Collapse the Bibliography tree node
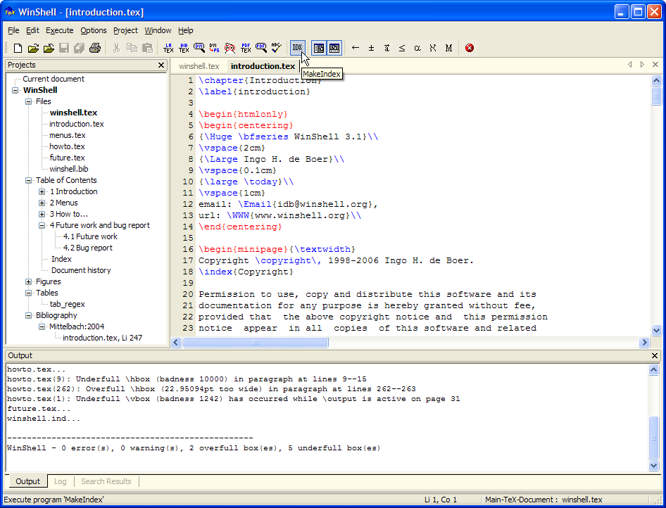666x508 pixels. click(28, 315)
